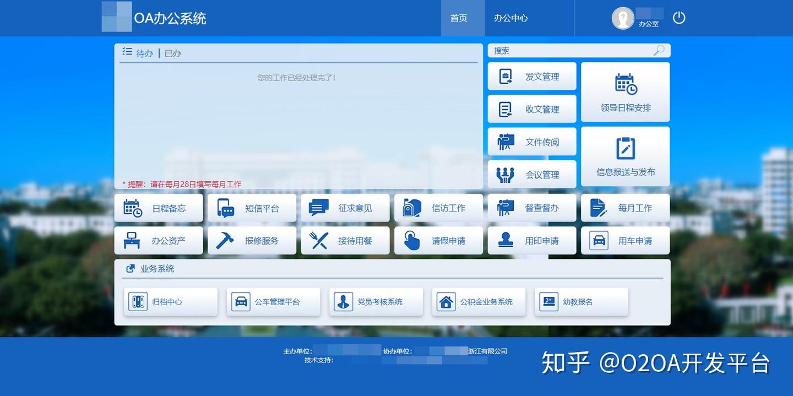Screen dimensions: 793x396
Task: Open 报修服务
Action: [x=252, y=240]
